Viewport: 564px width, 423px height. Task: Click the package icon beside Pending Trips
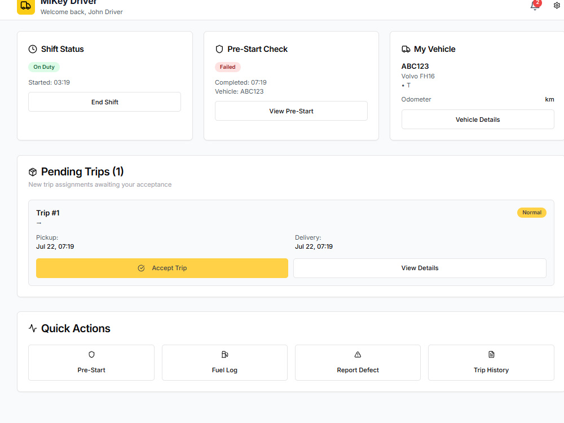coord(33,172)
